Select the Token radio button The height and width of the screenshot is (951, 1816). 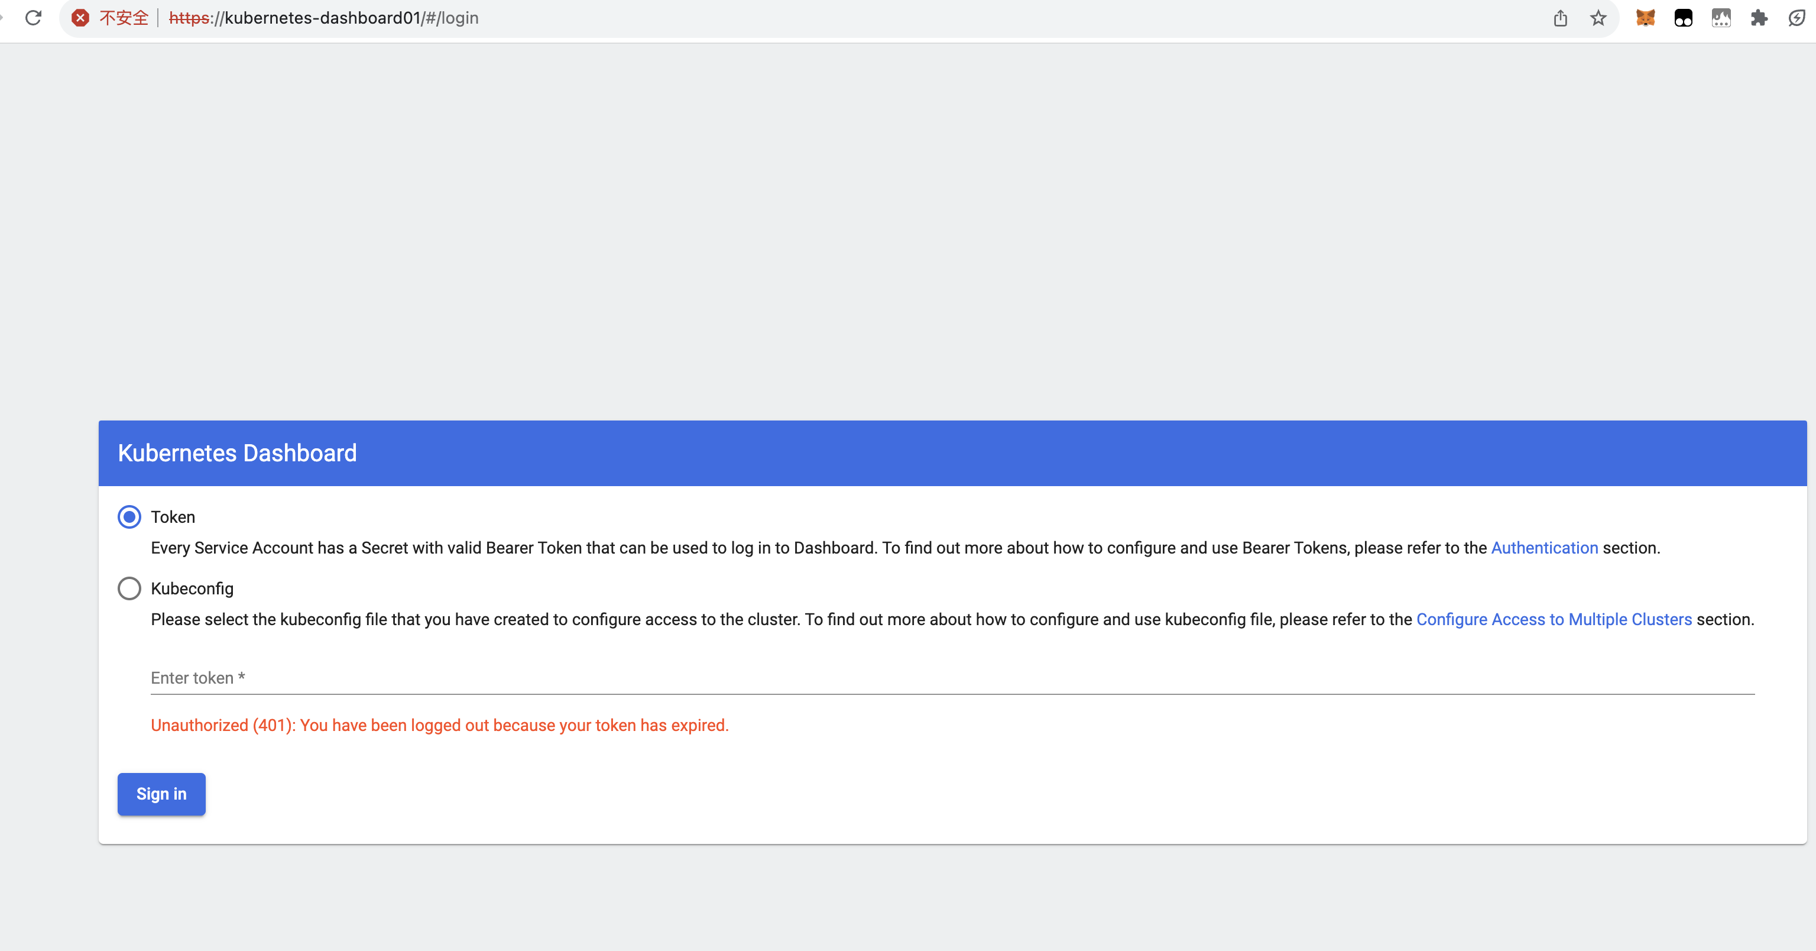(x=129, y=517)
